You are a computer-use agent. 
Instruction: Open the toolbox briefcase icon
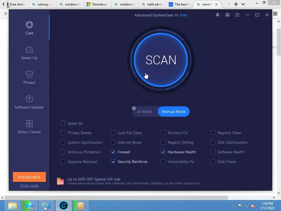tap(227, 15)
